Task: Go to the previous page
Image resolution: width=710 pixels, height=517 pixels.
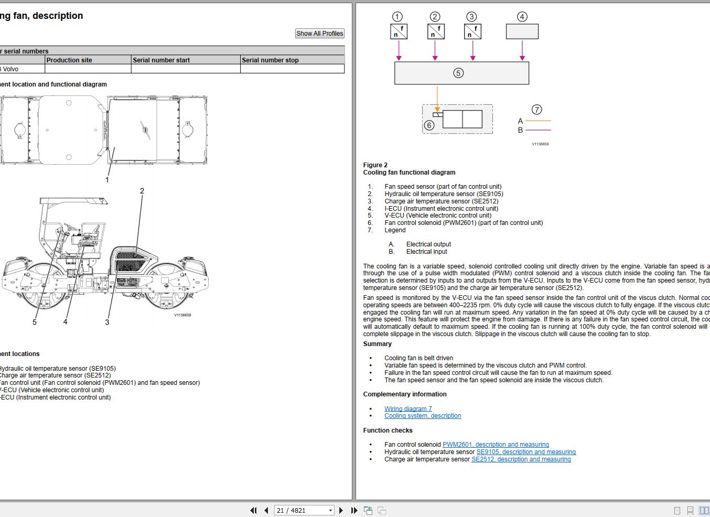Action: tap(266, 510)
